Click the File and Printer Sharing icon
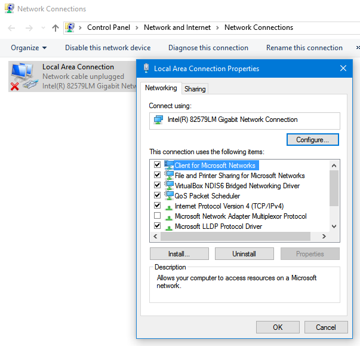This screenshot has width=360, height=346. coord(169,175)
